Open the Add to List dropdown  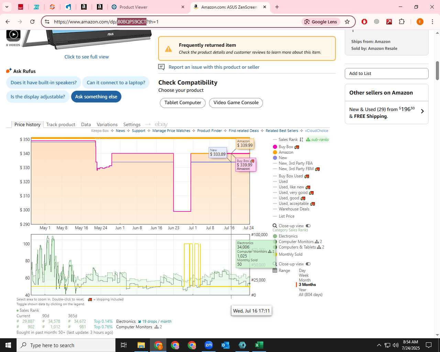[x=387, y=74]
